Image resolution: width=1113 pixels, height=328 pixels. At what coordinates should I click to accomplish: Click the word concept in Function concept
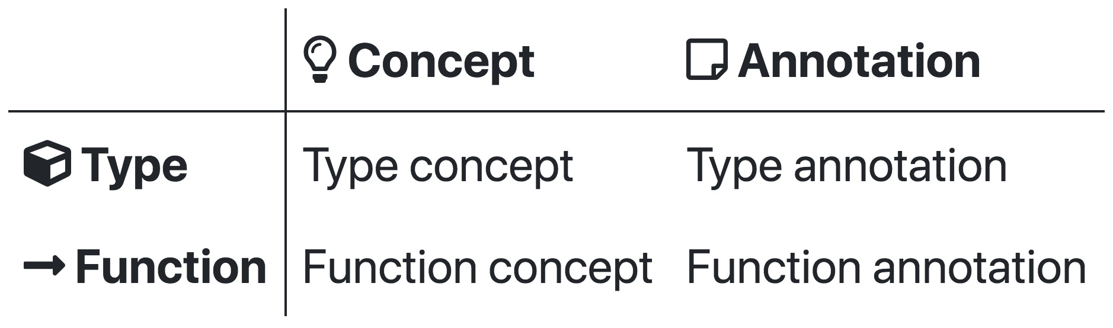570,269
